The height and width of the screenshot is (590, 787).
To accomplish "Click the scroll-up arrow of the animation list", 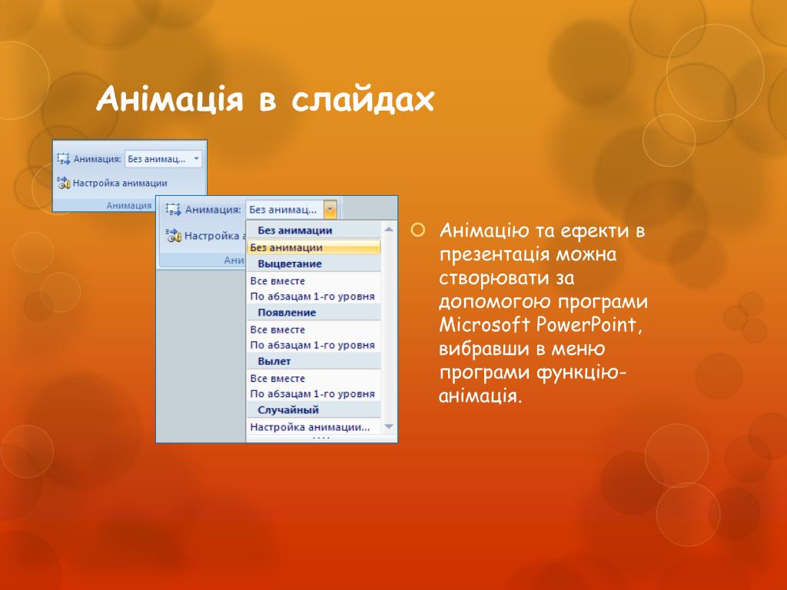I will tap(388, 229).
